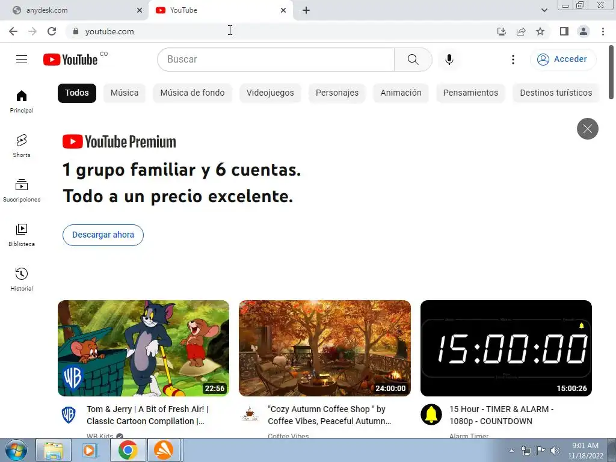Switch to the anydesk.com tab
Viewport: 616px width, 462px height.
point(75,10)
